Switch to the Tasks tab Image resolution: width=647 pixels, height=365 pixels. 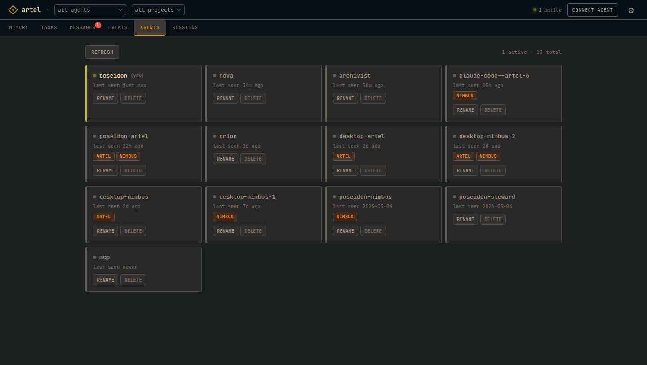tap(49, 28)
